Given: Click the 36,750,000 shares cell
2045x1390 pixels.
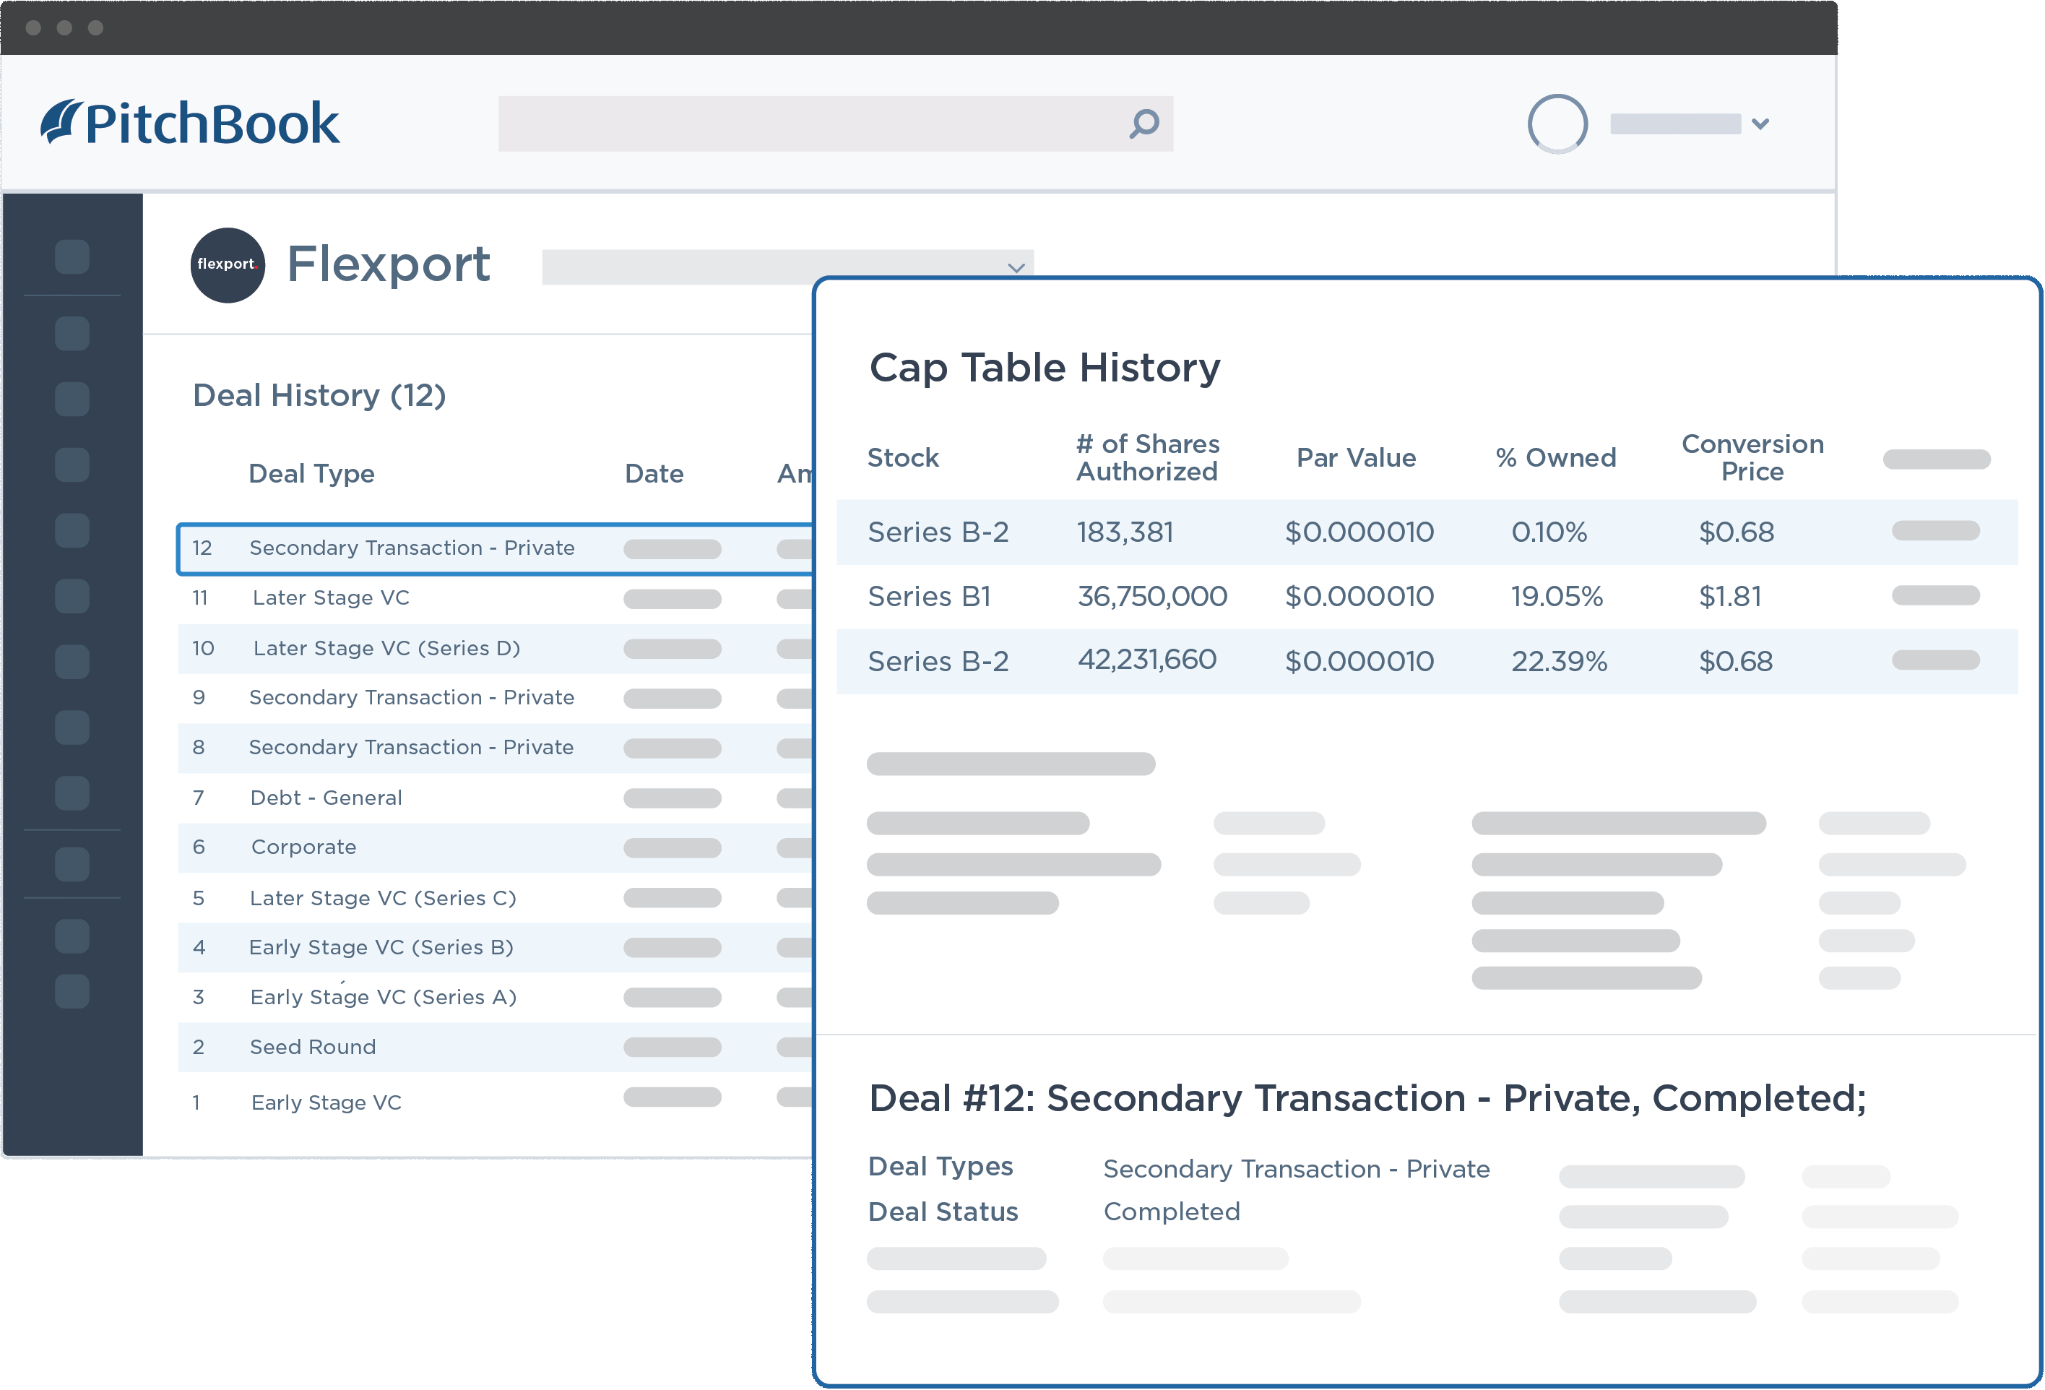Looking at the screenshot, I should point(1152,597).
